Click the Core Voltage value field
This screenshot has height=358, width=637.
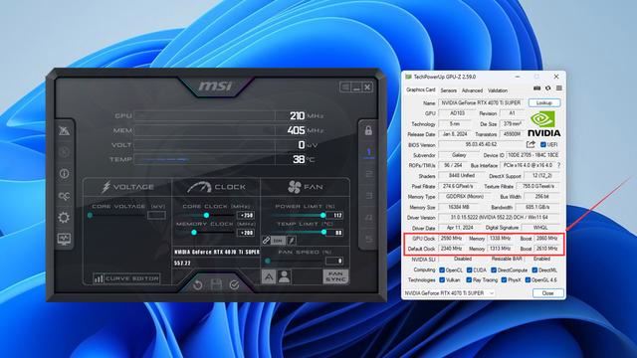coord(156,215)
